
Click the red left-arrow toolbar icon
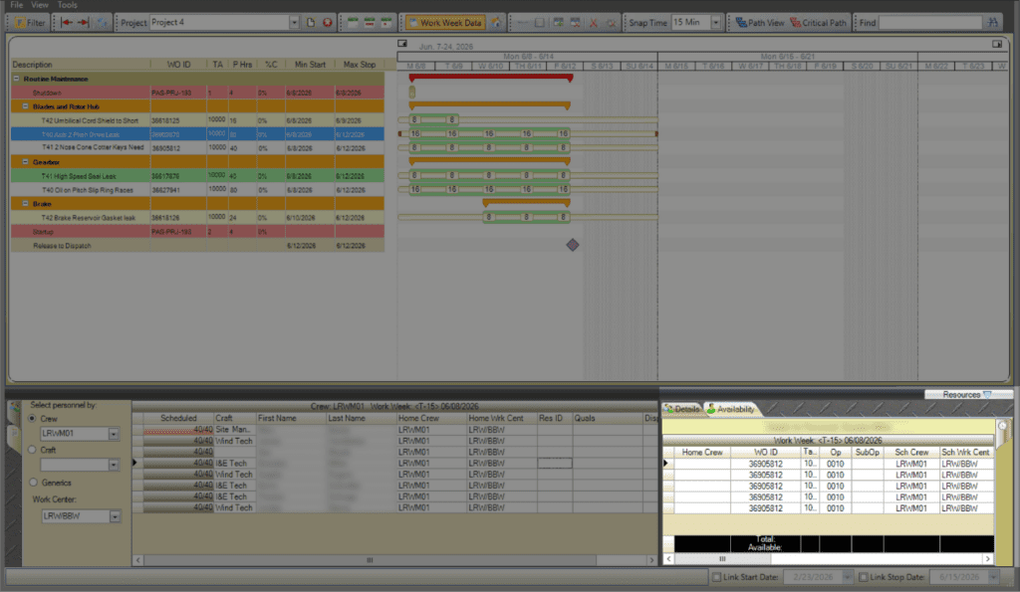point(68,22)
